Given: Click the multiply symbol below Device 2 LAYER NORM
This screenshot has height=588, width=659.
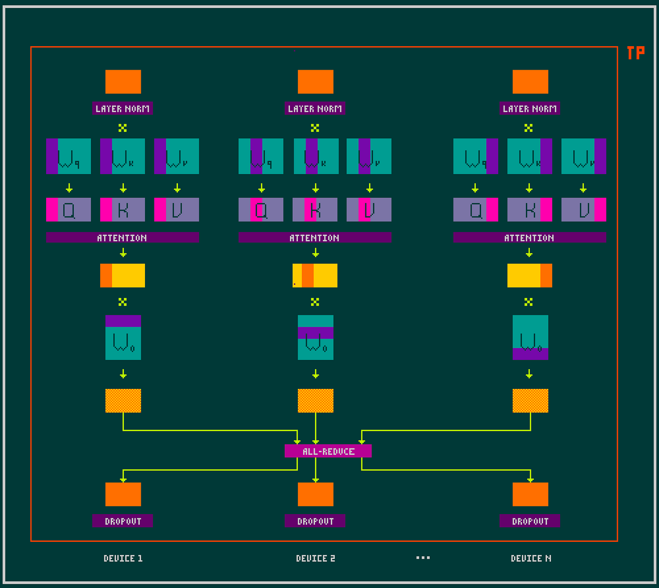Looking at the screenshot, I should tap(315, 128).
